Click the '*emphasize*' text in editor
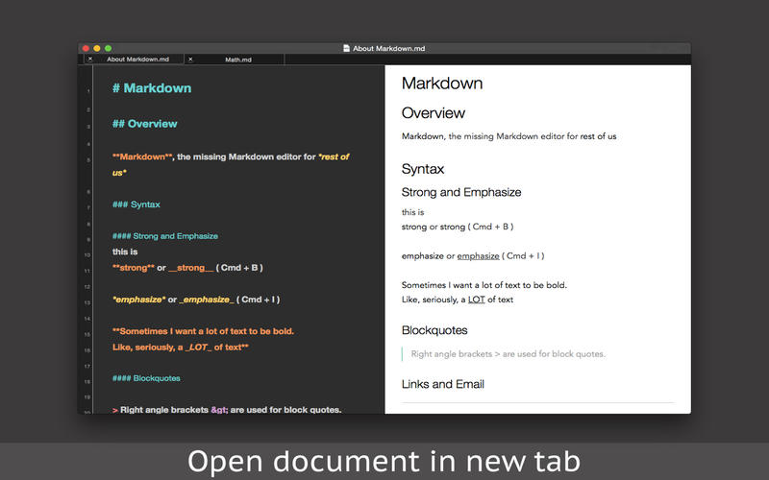This screenshot has height=480, width=769. (138, 300)
